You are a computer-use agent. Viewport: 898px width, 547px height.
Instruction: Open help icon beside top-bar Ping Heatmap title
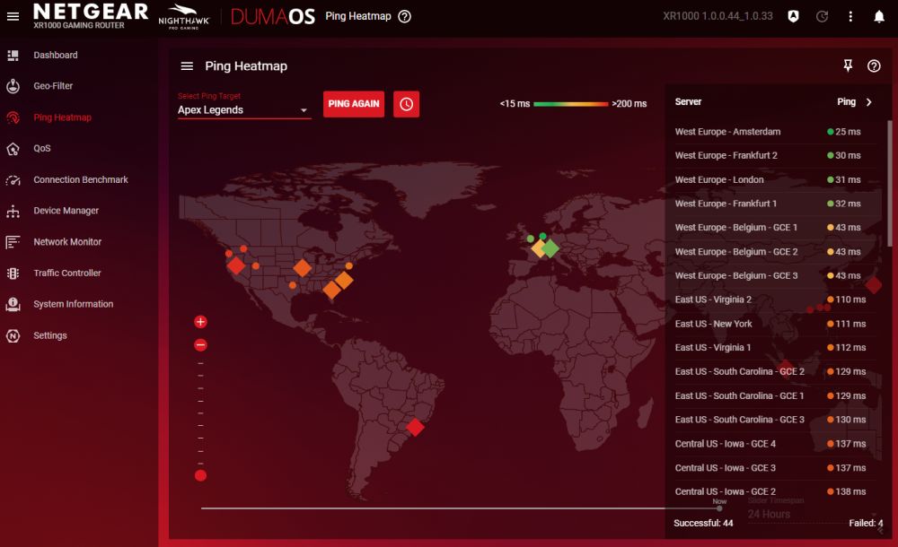[405, 17]
